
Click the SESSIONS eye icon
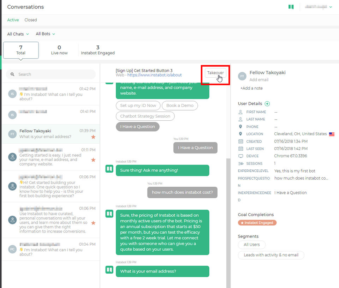point(241,163)
